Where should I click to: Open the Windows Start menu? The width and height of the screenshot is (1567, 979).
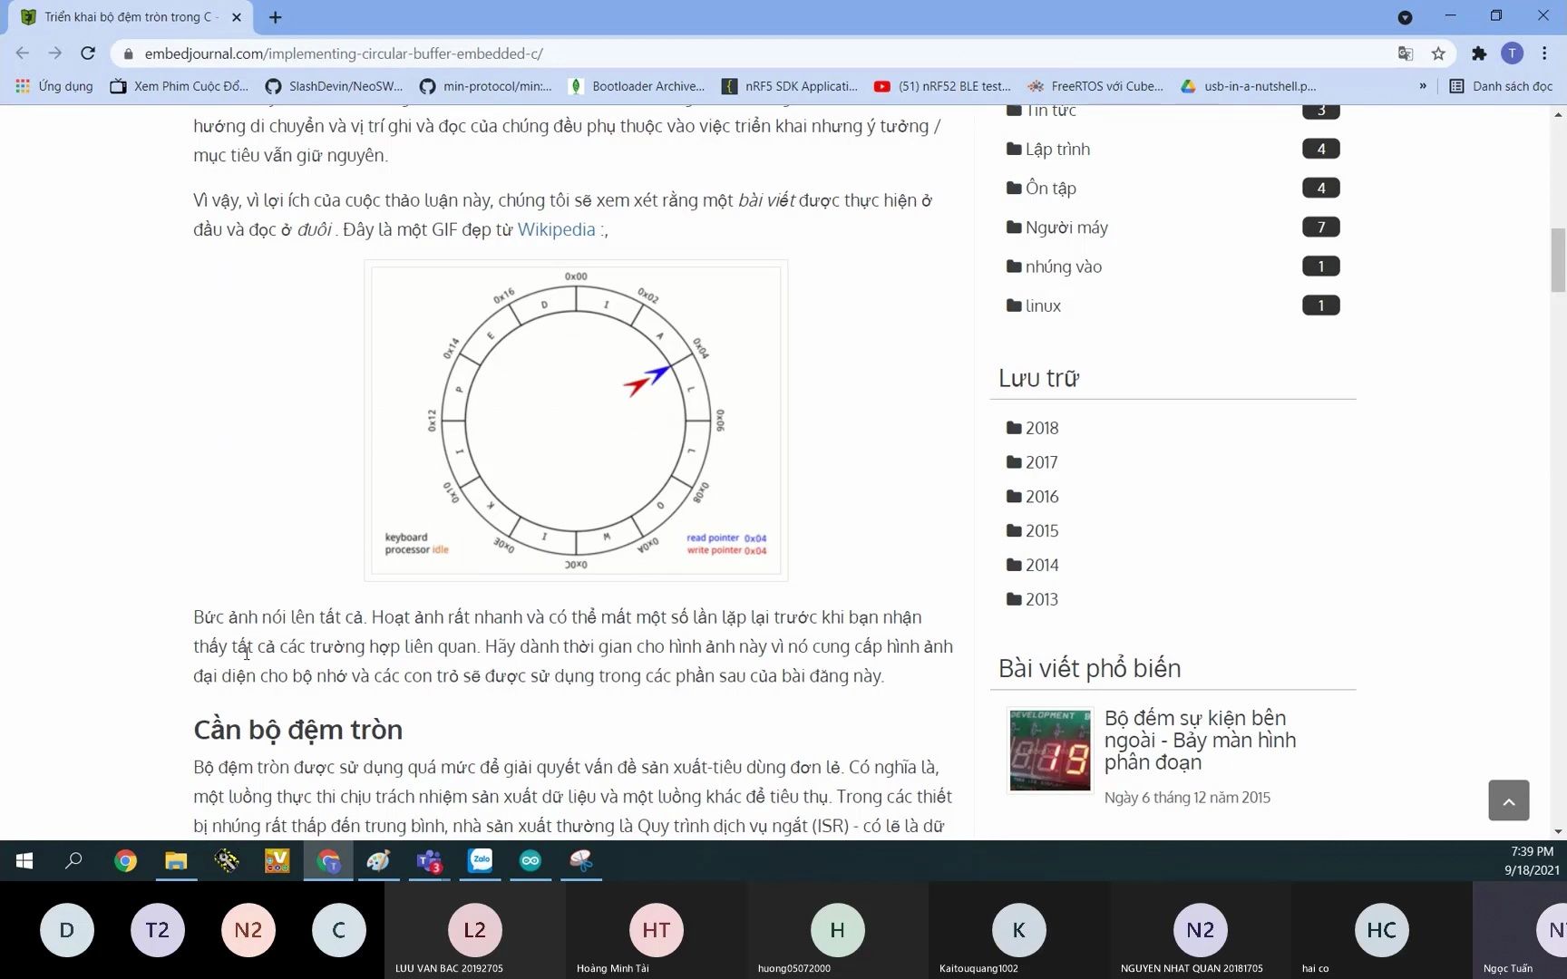[24, 861]
